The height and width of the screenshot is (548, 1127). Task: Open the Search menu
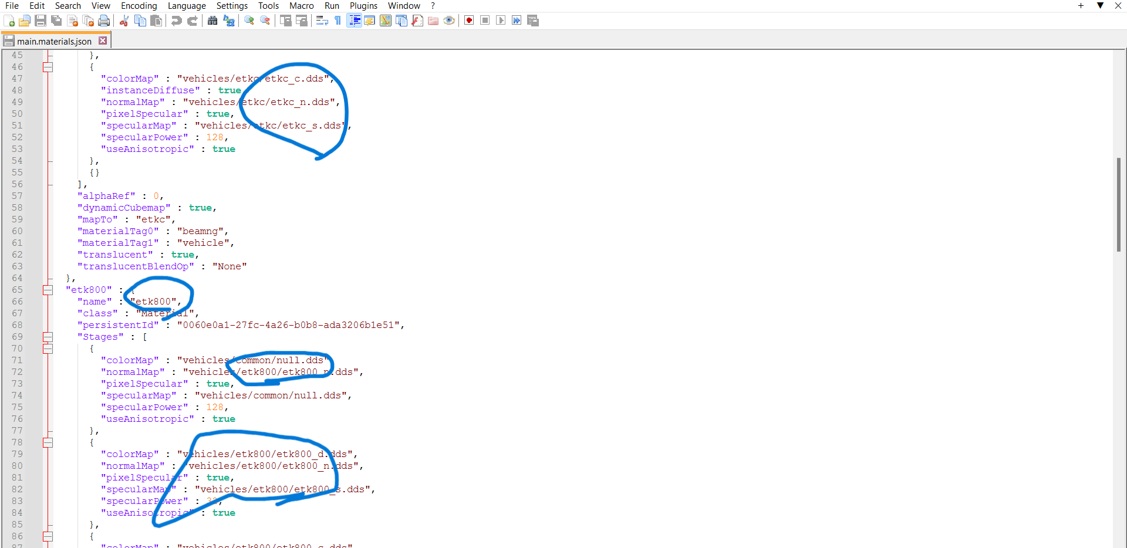click(x=68, y=6)
